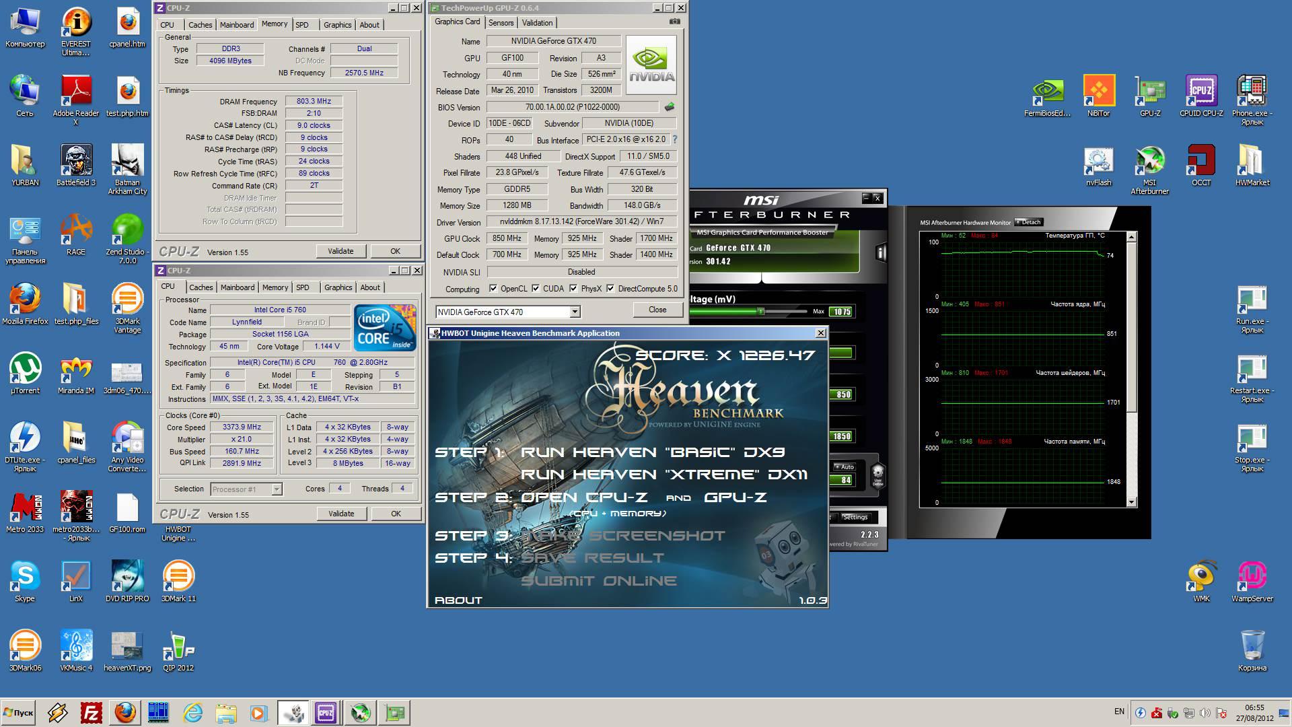The height and width of the screenshot is (727, 1292).
Task: Click the Settings button in MSI Afterburner
Action: (855, 517)
